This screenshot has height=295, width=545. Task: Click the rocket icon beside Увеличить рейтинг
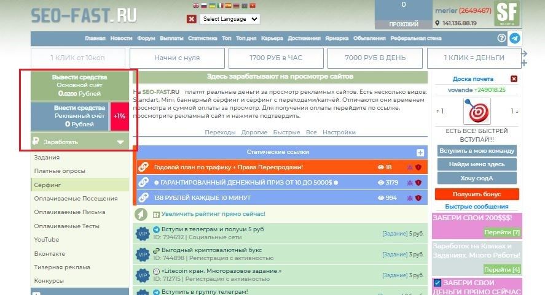click(141, 214)
